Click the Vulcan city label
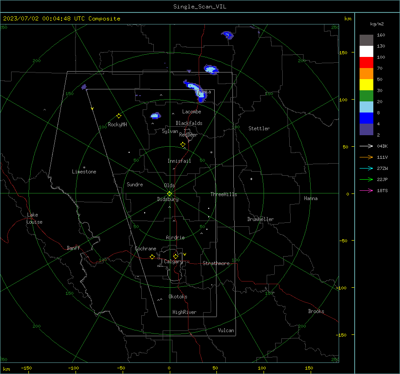The width and height of the screenshot is (400, 374). click(226, 330)
